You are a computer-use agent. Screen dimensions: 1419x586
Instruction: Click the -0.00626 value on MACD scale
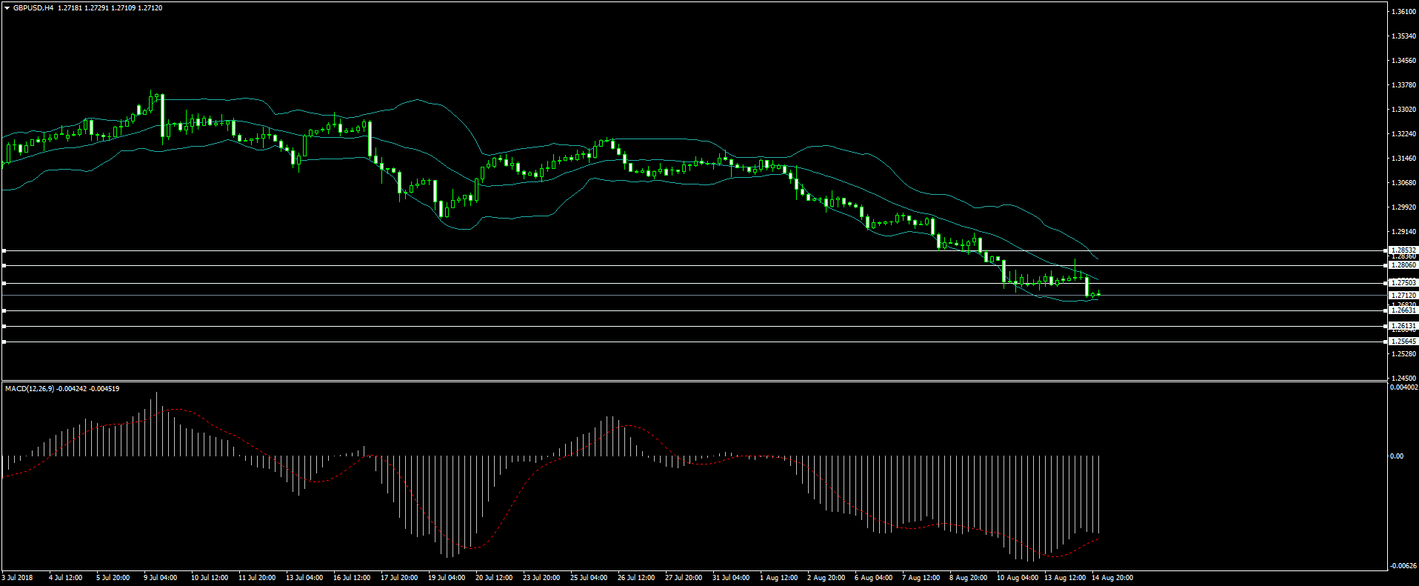(x=1403, y=566)
